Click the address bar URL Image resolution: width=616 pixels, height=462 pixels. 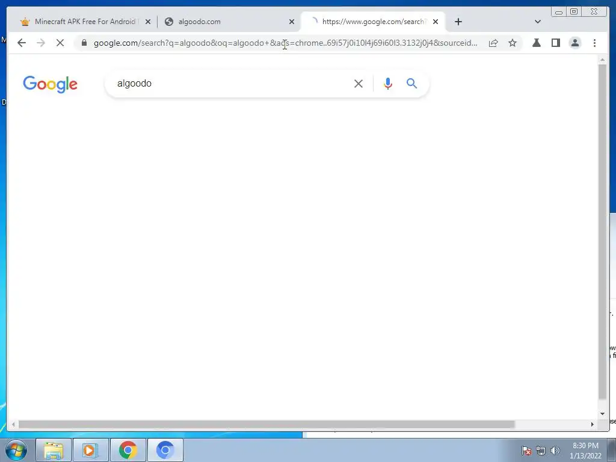click(x=286, y=43)
